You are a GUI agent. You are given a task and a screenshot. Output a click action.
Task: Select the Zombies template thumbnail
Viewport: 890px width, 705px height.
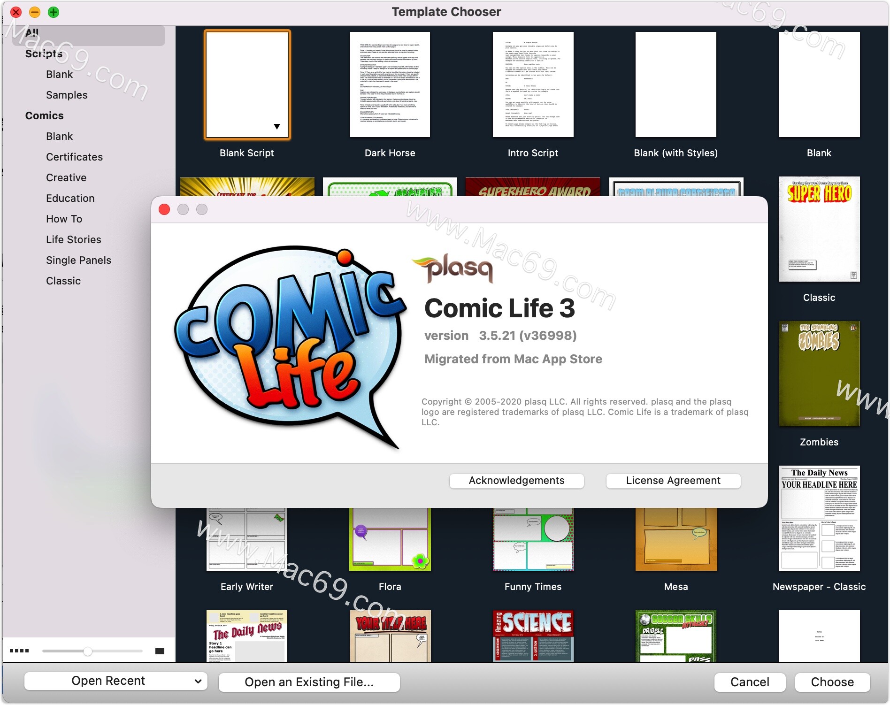click(819, 374)
